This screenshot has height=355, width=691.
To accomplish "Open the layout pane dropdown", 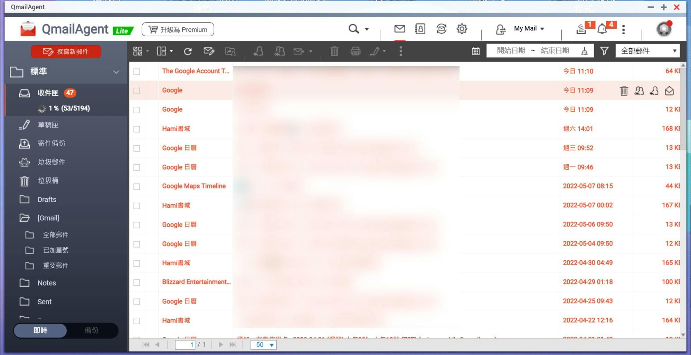I will click(165, 51).
